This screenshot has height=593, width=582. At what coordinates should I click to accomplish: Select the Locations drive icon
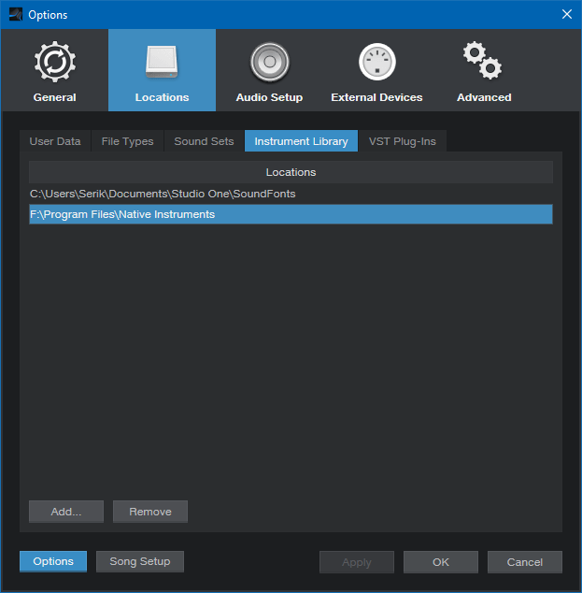tap(162, 62)
